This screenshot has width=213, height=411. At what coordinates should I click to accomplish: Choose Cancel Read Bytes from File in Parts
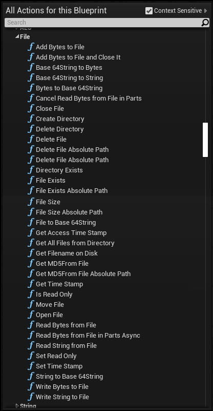pyautogui.click(x=89, y=99)
